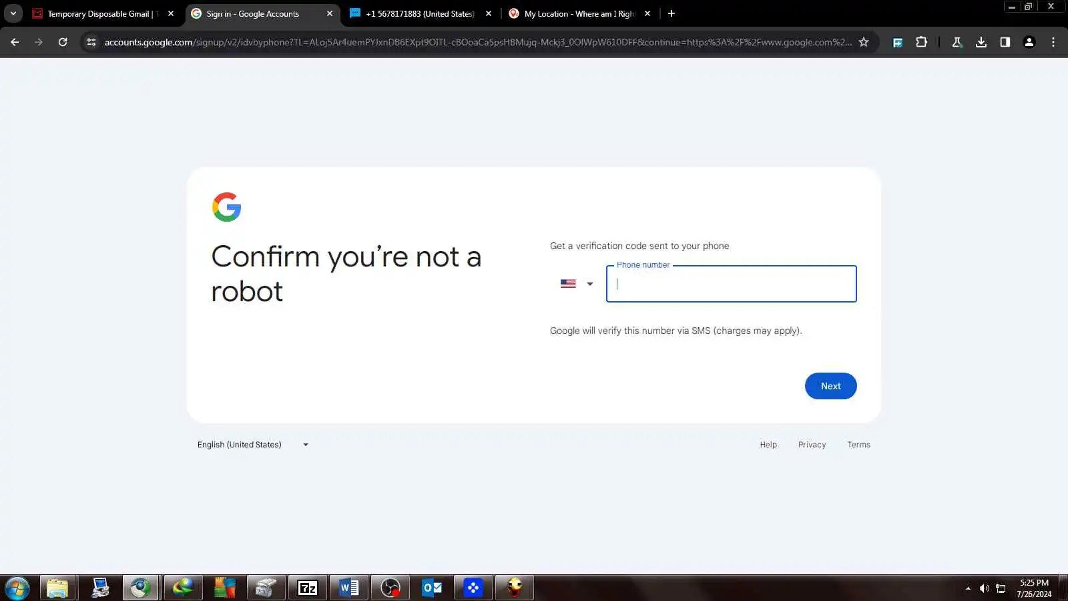The image size is (1068, 601).
Task: Launch Microsoft Word from taskbar
Action: coord(348,588)
